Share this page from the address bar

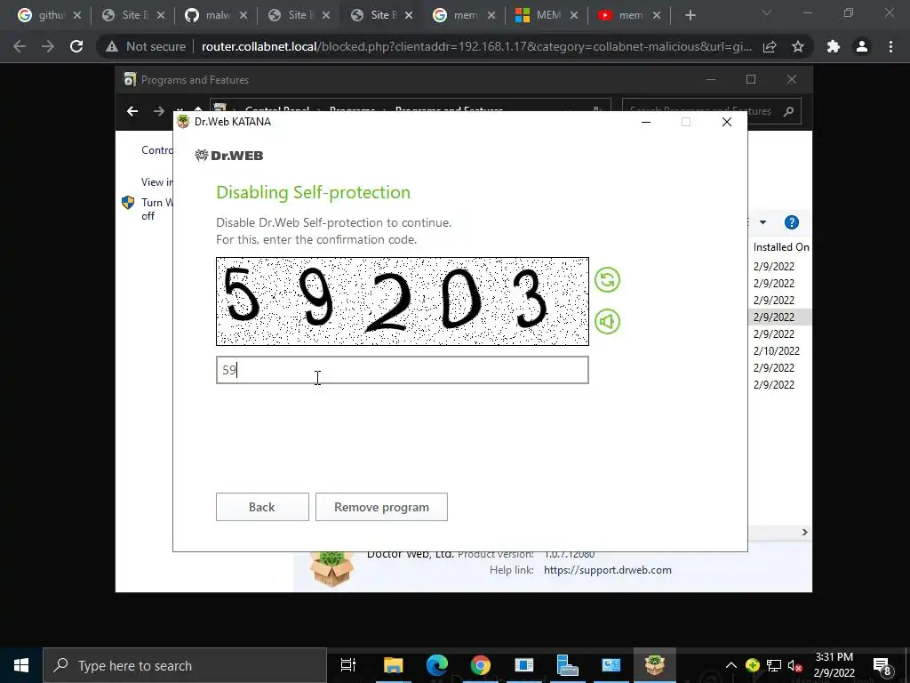point(770,46)
